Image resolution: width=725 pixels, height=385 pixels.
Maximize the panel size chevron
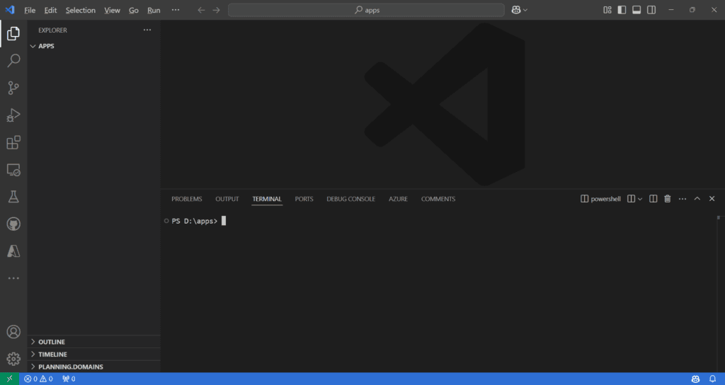click(697, 199)
